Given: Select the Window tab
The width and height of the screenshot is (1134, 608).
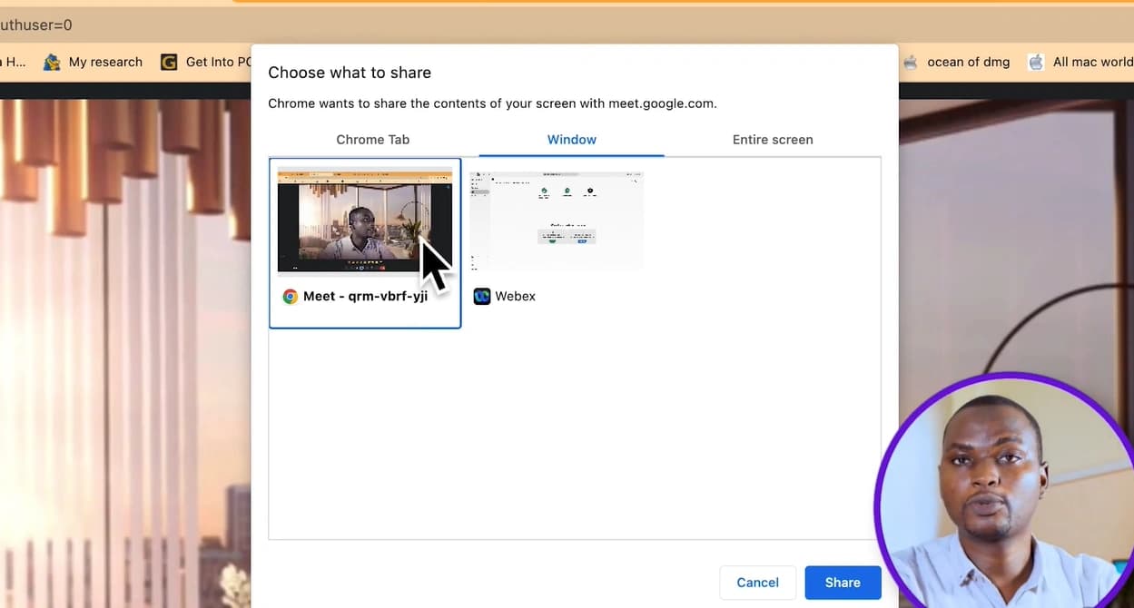Looking at the screenshot, I should point(571,140).
